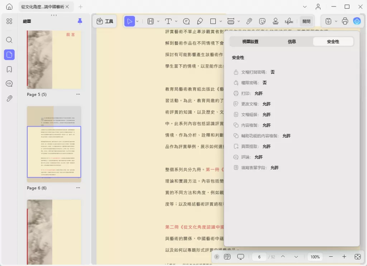Open the user account icon
This screenshot has height=266, width=367.
(318, 7)
